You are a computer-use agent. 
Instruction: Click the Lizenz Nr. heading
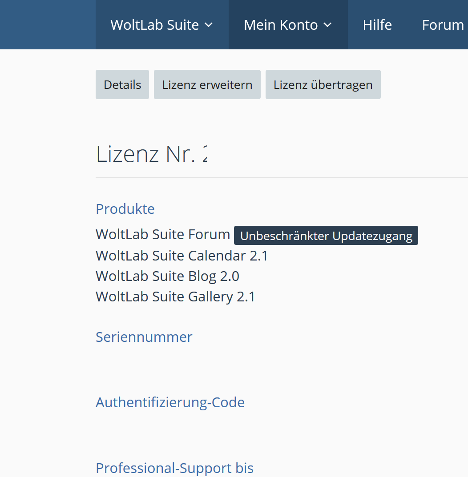click(x=151, y=154)
